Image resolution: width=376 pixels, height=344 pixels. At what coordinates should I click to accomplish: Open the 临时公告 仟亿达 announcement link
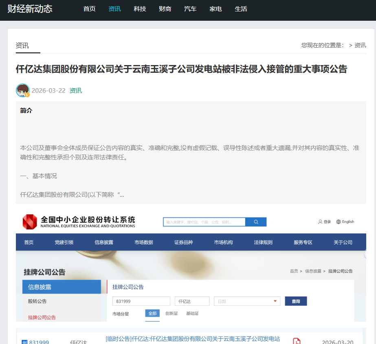[x=193, y=339]
